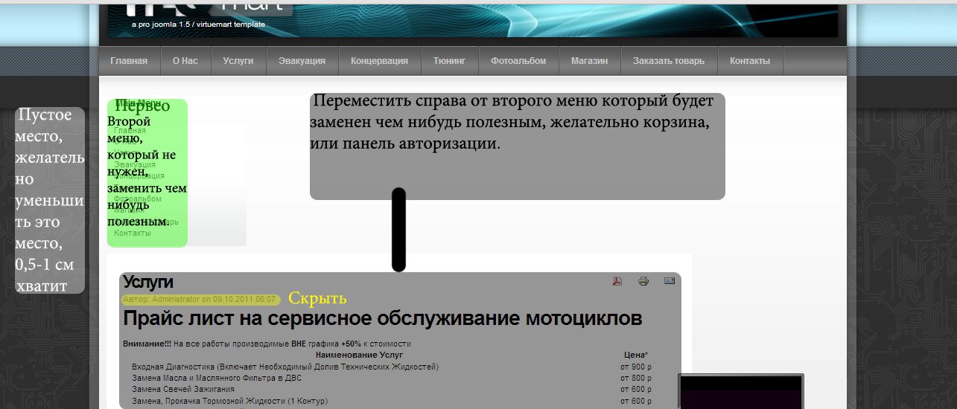Click the Эвакуация link in the sidebar Main Menu
The width and height of the screenshot is (957, 409).
135,164
